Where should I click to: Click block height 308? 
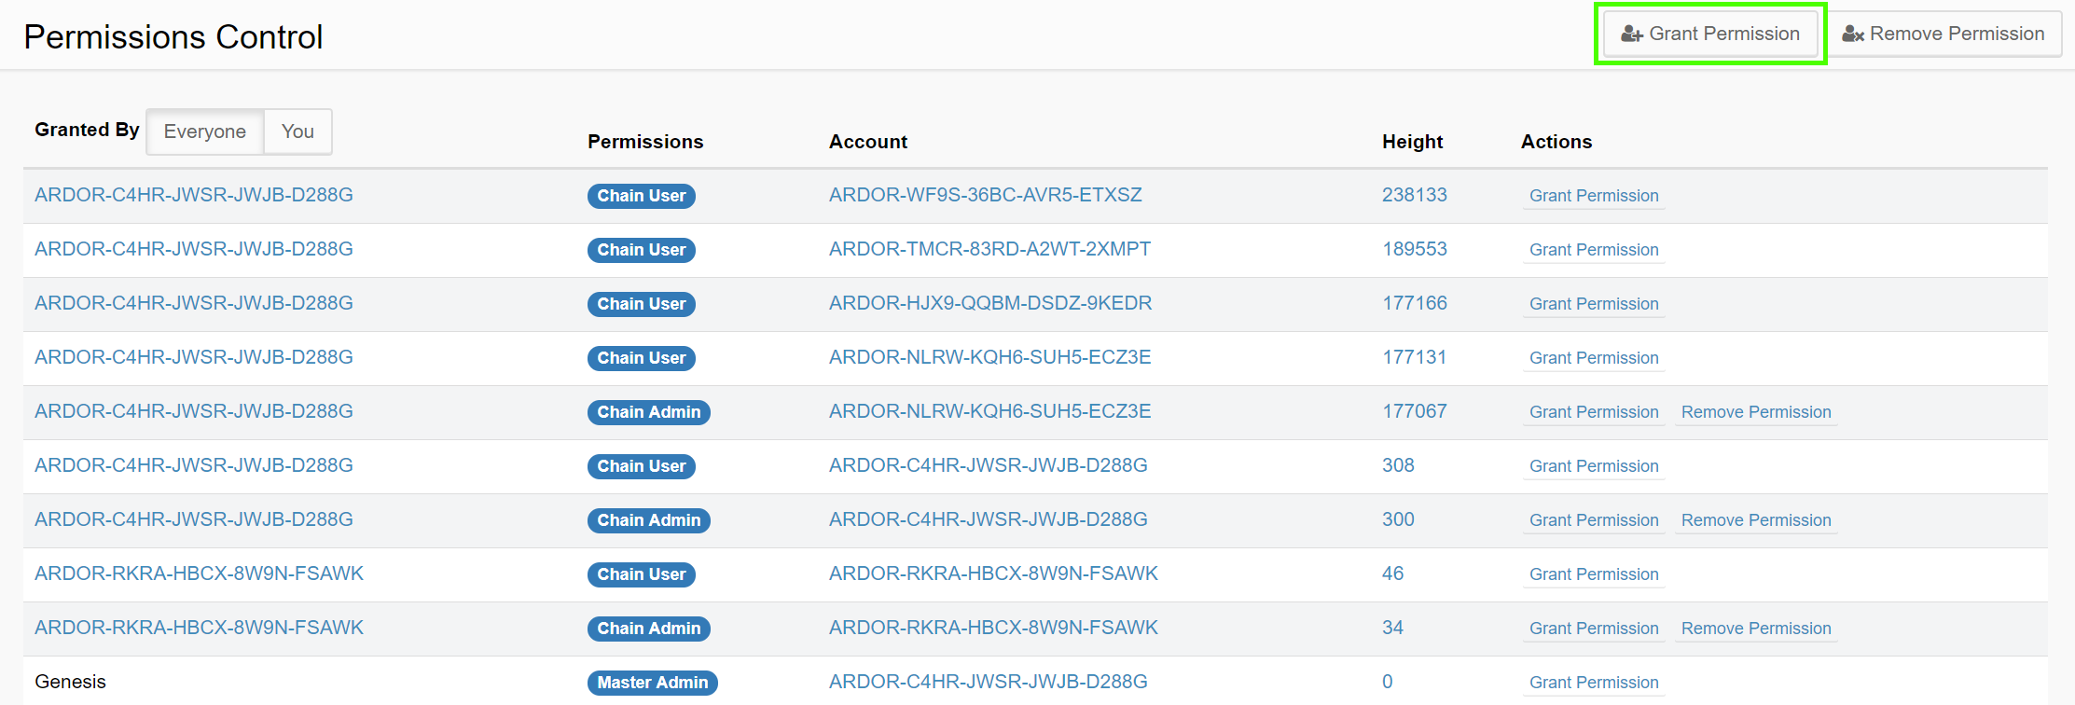[x=1398, y=465]
